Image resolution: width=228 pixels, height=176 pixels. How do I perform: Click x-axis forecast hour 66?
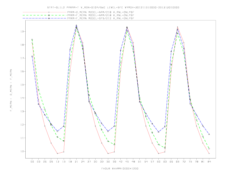[171, 162]
